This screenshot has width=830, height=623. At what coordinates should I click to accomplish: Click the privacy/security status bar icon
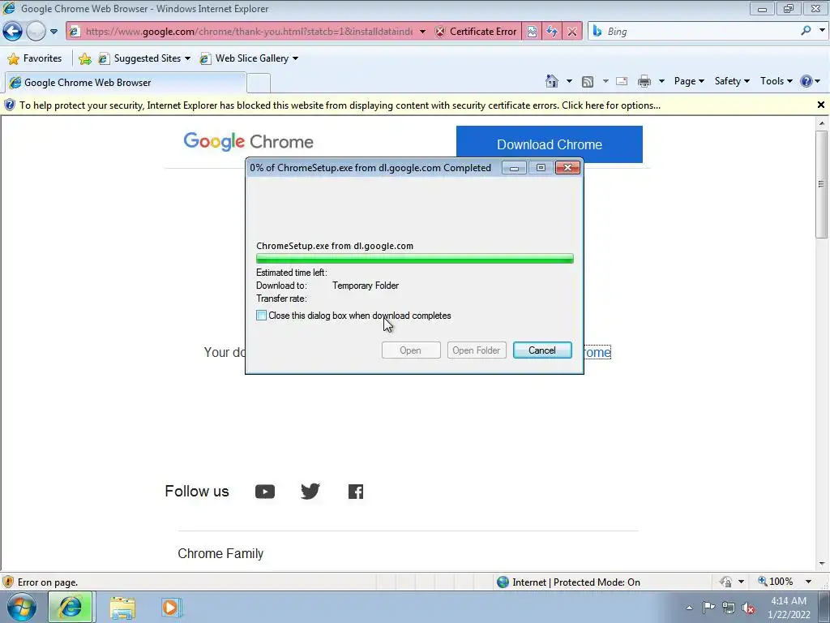point(725,582)
